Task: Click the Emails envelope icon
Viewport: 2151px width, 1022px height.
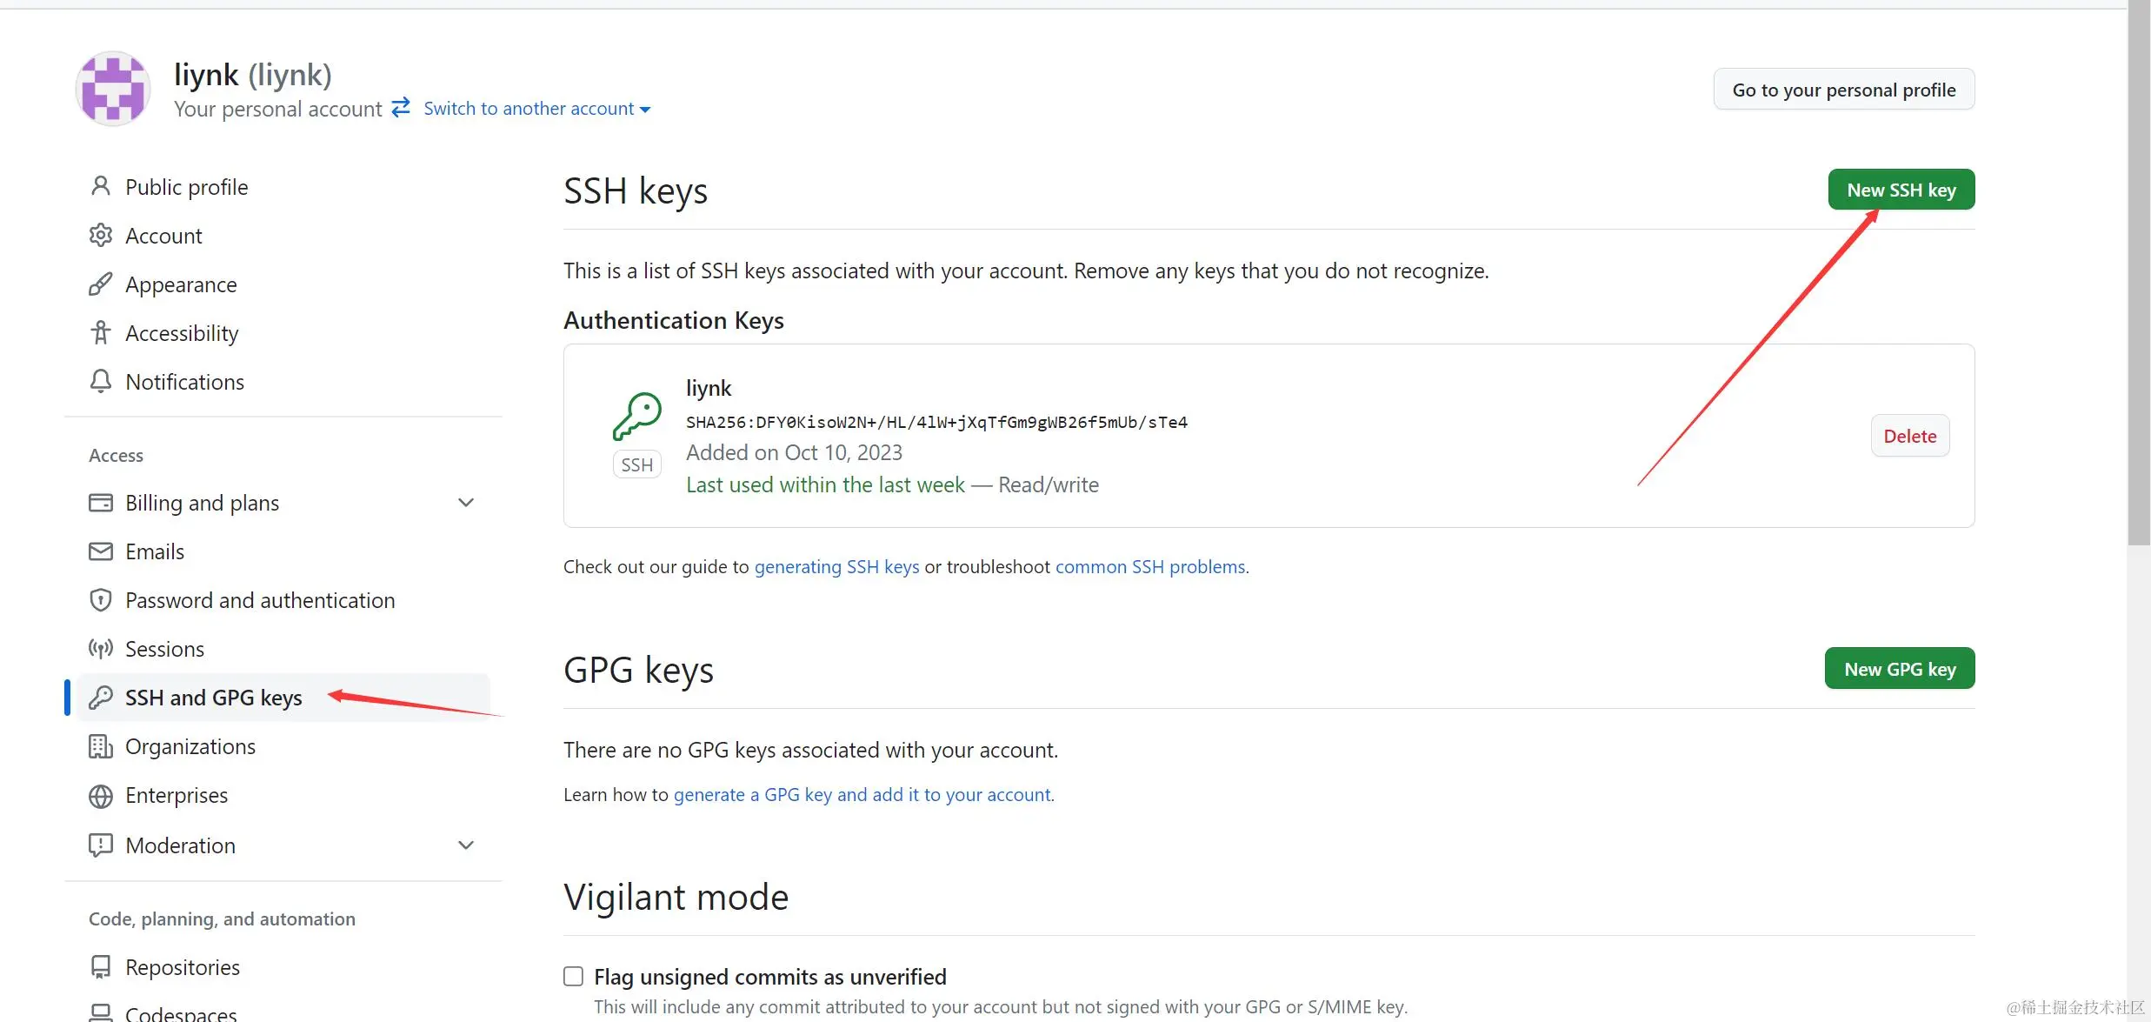Action: pos(101,551)
